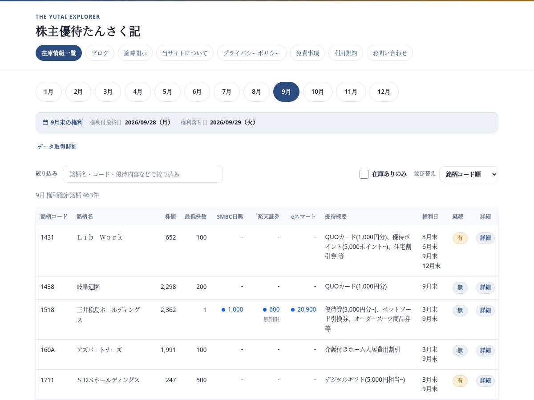Select the 6月 month pill
The height and width of the screenshot is (400, 534).
point(197,92)
